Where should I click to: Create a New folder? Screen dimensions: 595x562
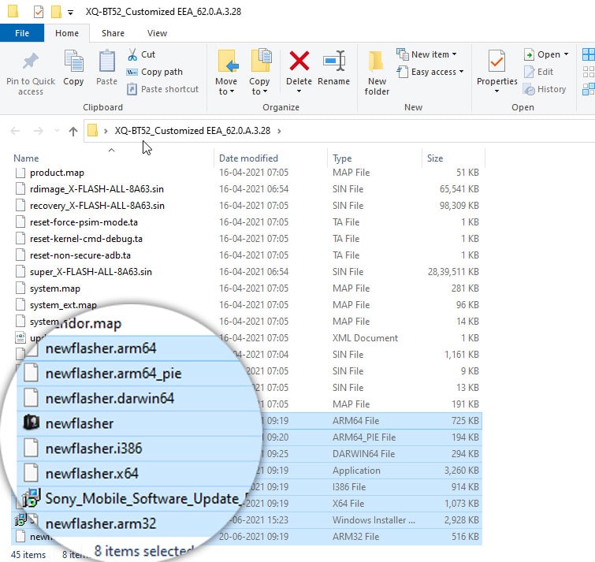tap(377, 73)
